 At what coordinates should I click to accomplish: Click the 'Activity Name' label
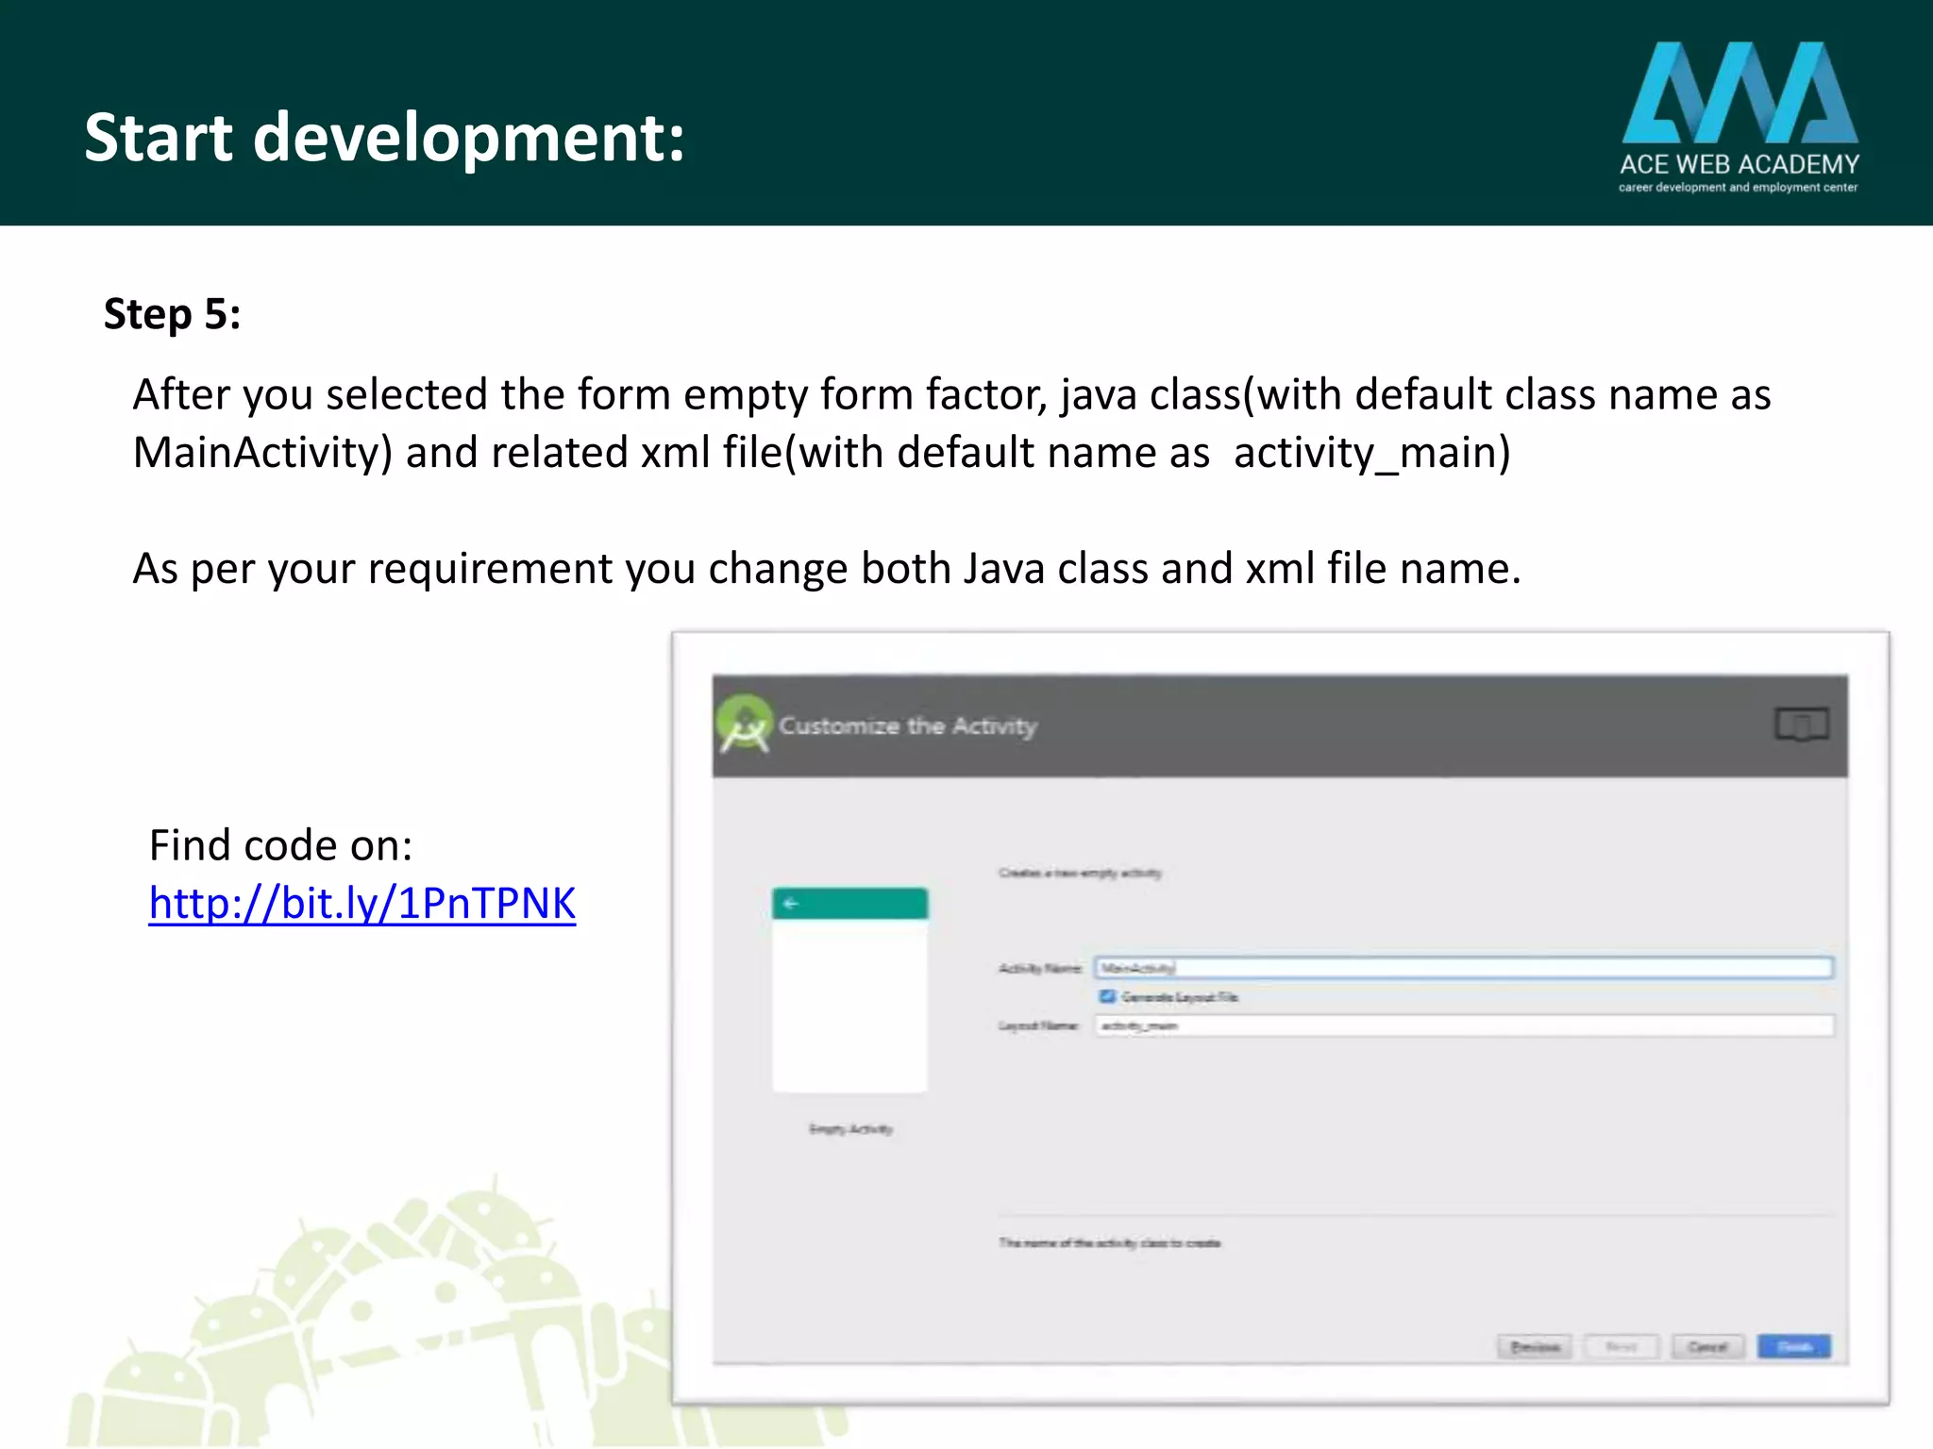point(1040,969)
